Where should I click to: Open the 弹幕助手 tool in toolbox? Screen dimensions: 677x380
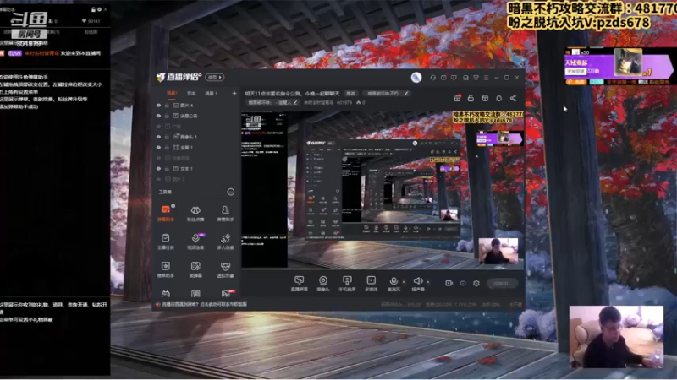tap(165, 214)
